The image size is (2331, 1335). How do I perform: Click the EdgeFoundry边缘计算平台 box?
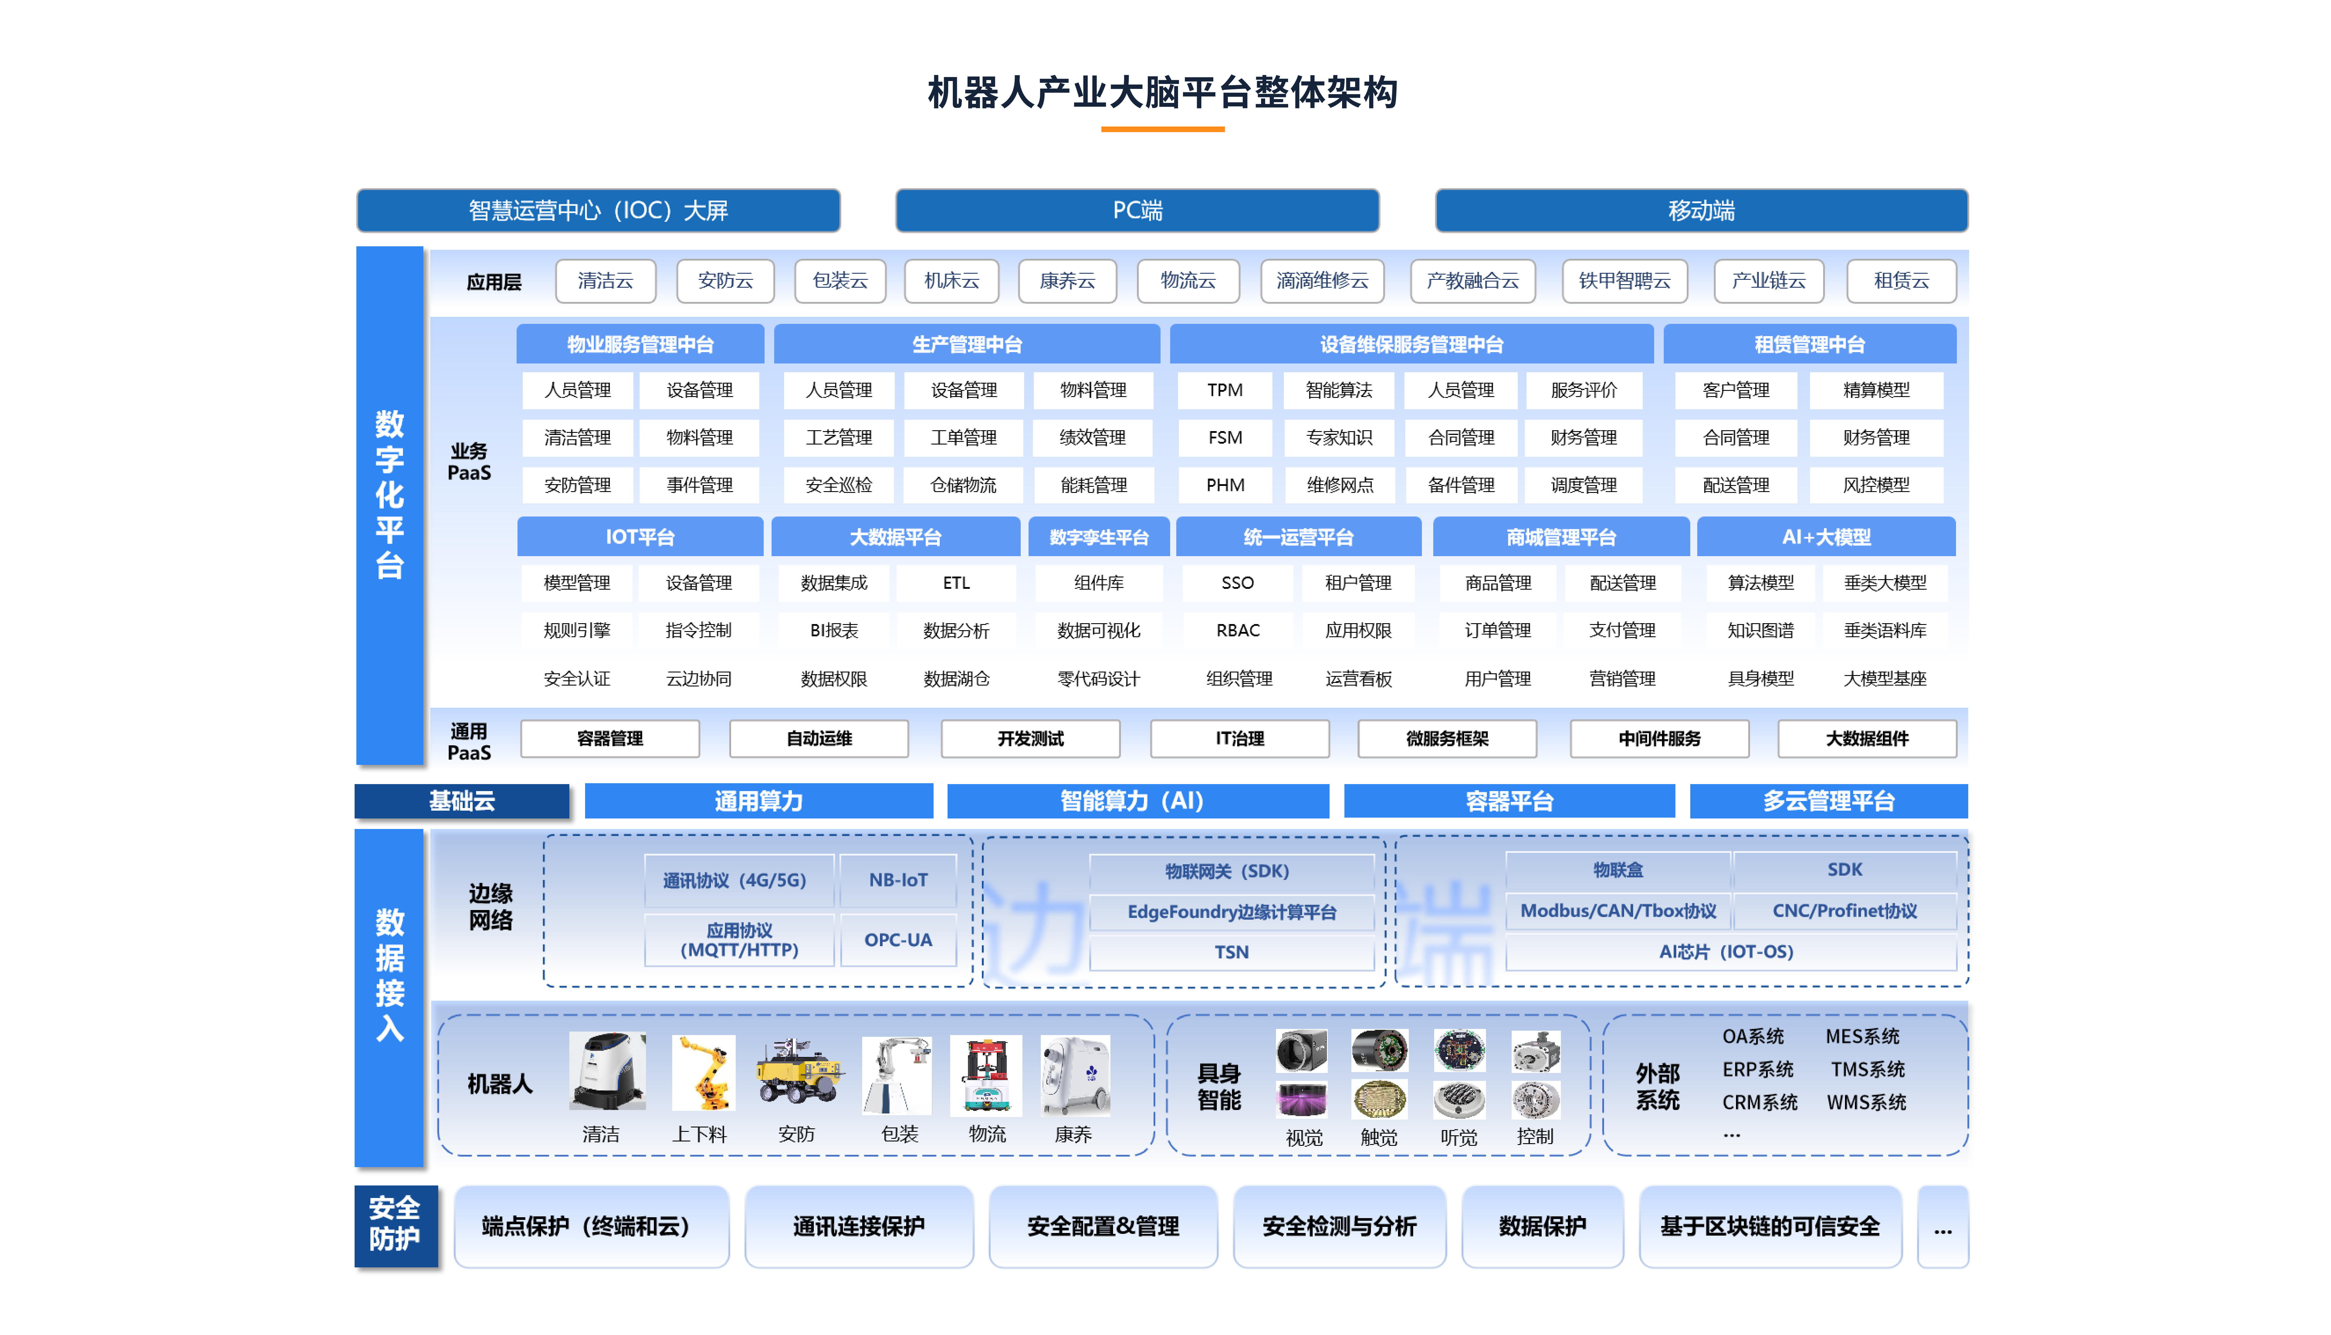click(x=1231, y=911)
